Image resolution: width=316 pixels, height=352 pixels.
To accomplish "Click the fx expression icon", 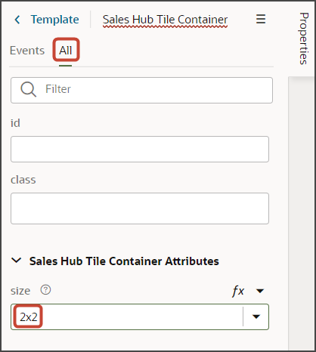I will (x=238, y=291).
